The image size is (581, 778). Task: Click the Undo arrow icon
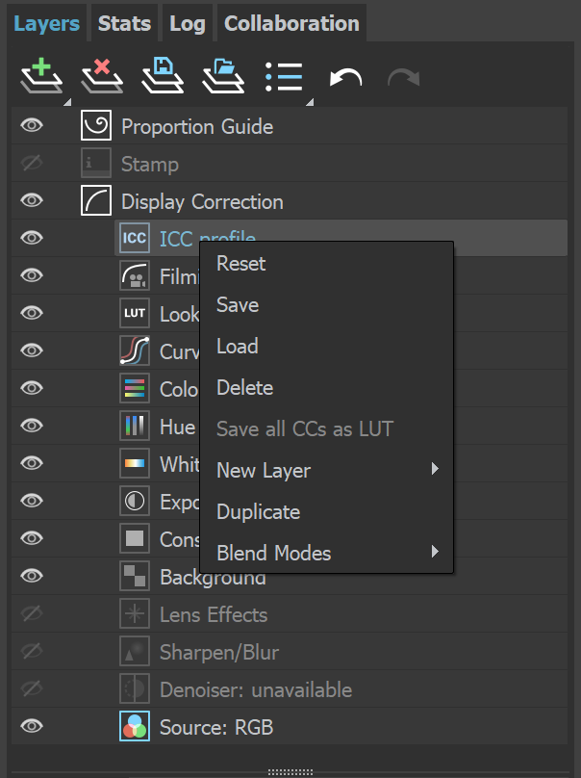[x=345, y=78]
